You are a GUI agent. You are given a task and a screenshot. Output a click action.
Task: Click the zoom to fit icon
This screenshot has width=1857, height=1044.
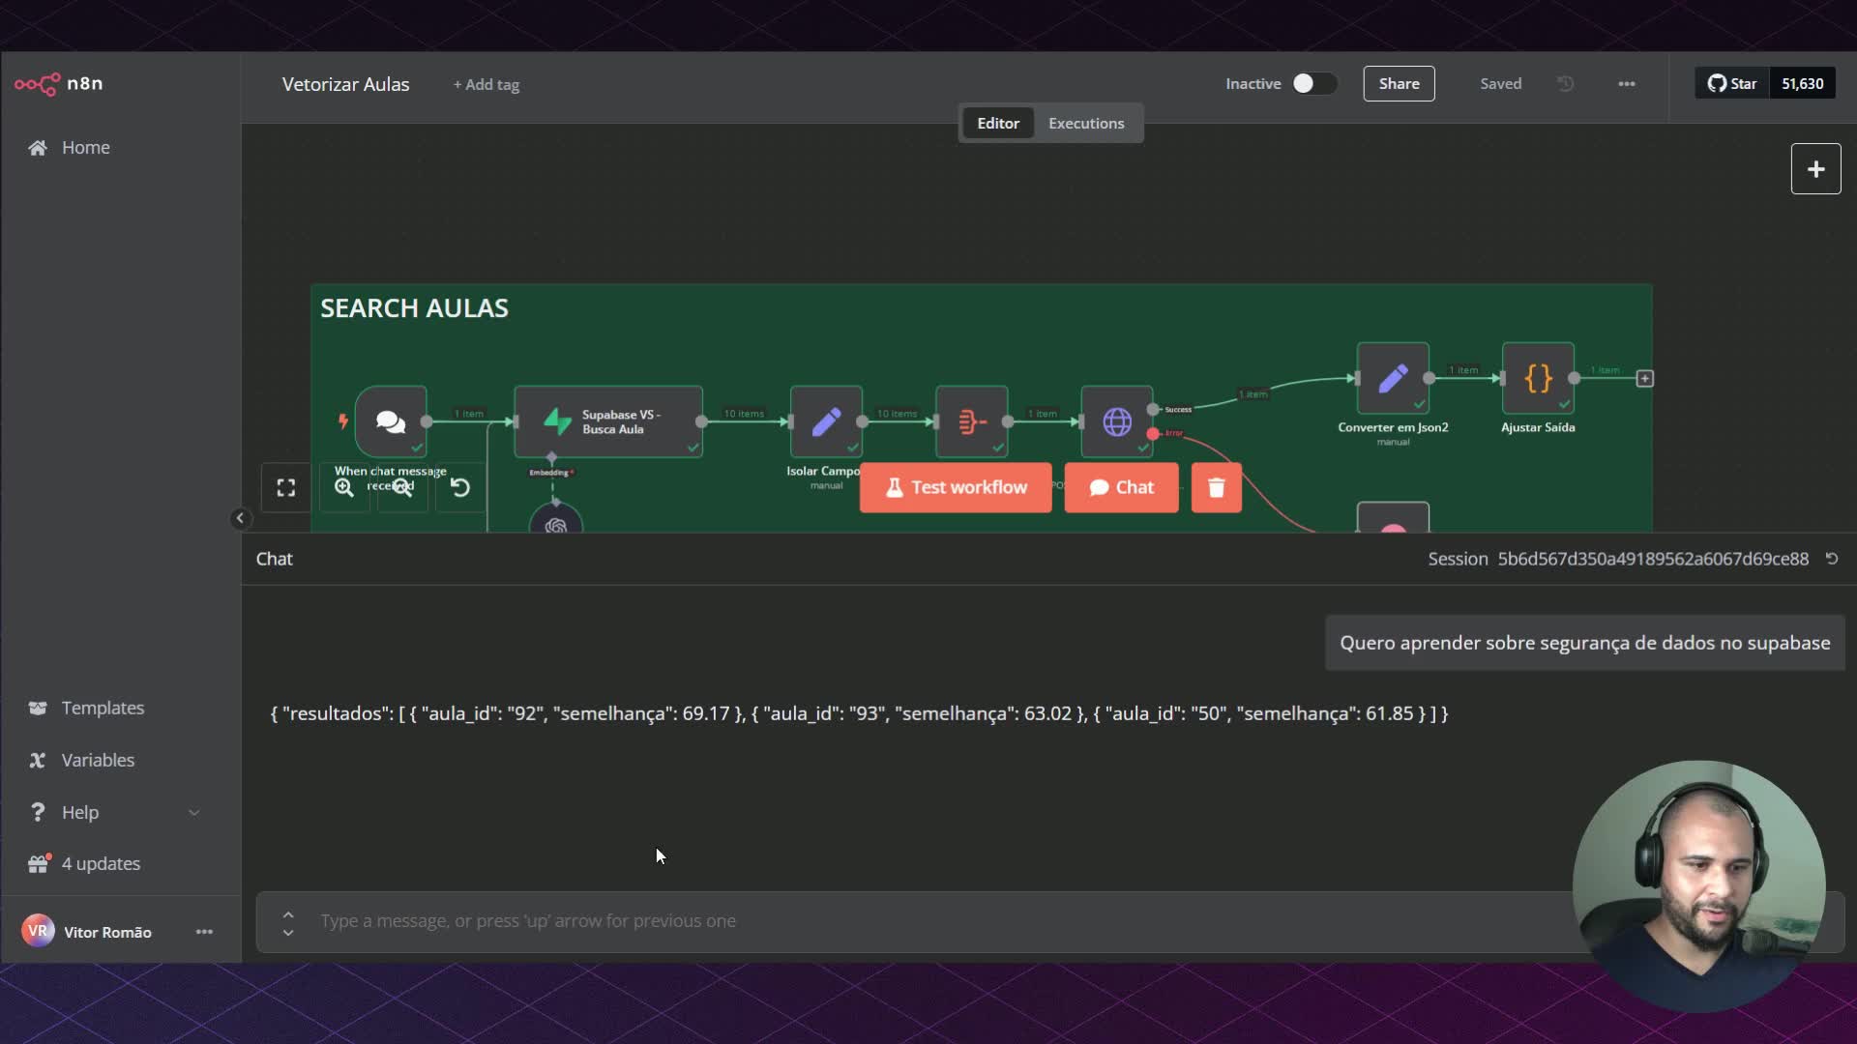click(x=285, y=488)
